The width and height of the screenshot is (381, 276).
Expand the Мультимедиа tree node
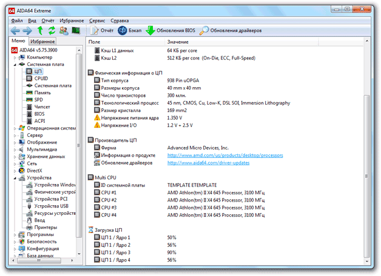point(15,149)
